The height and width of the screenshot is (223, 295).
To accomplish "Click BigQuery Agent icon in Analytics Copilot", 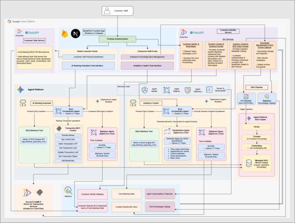I will (202, 132).
